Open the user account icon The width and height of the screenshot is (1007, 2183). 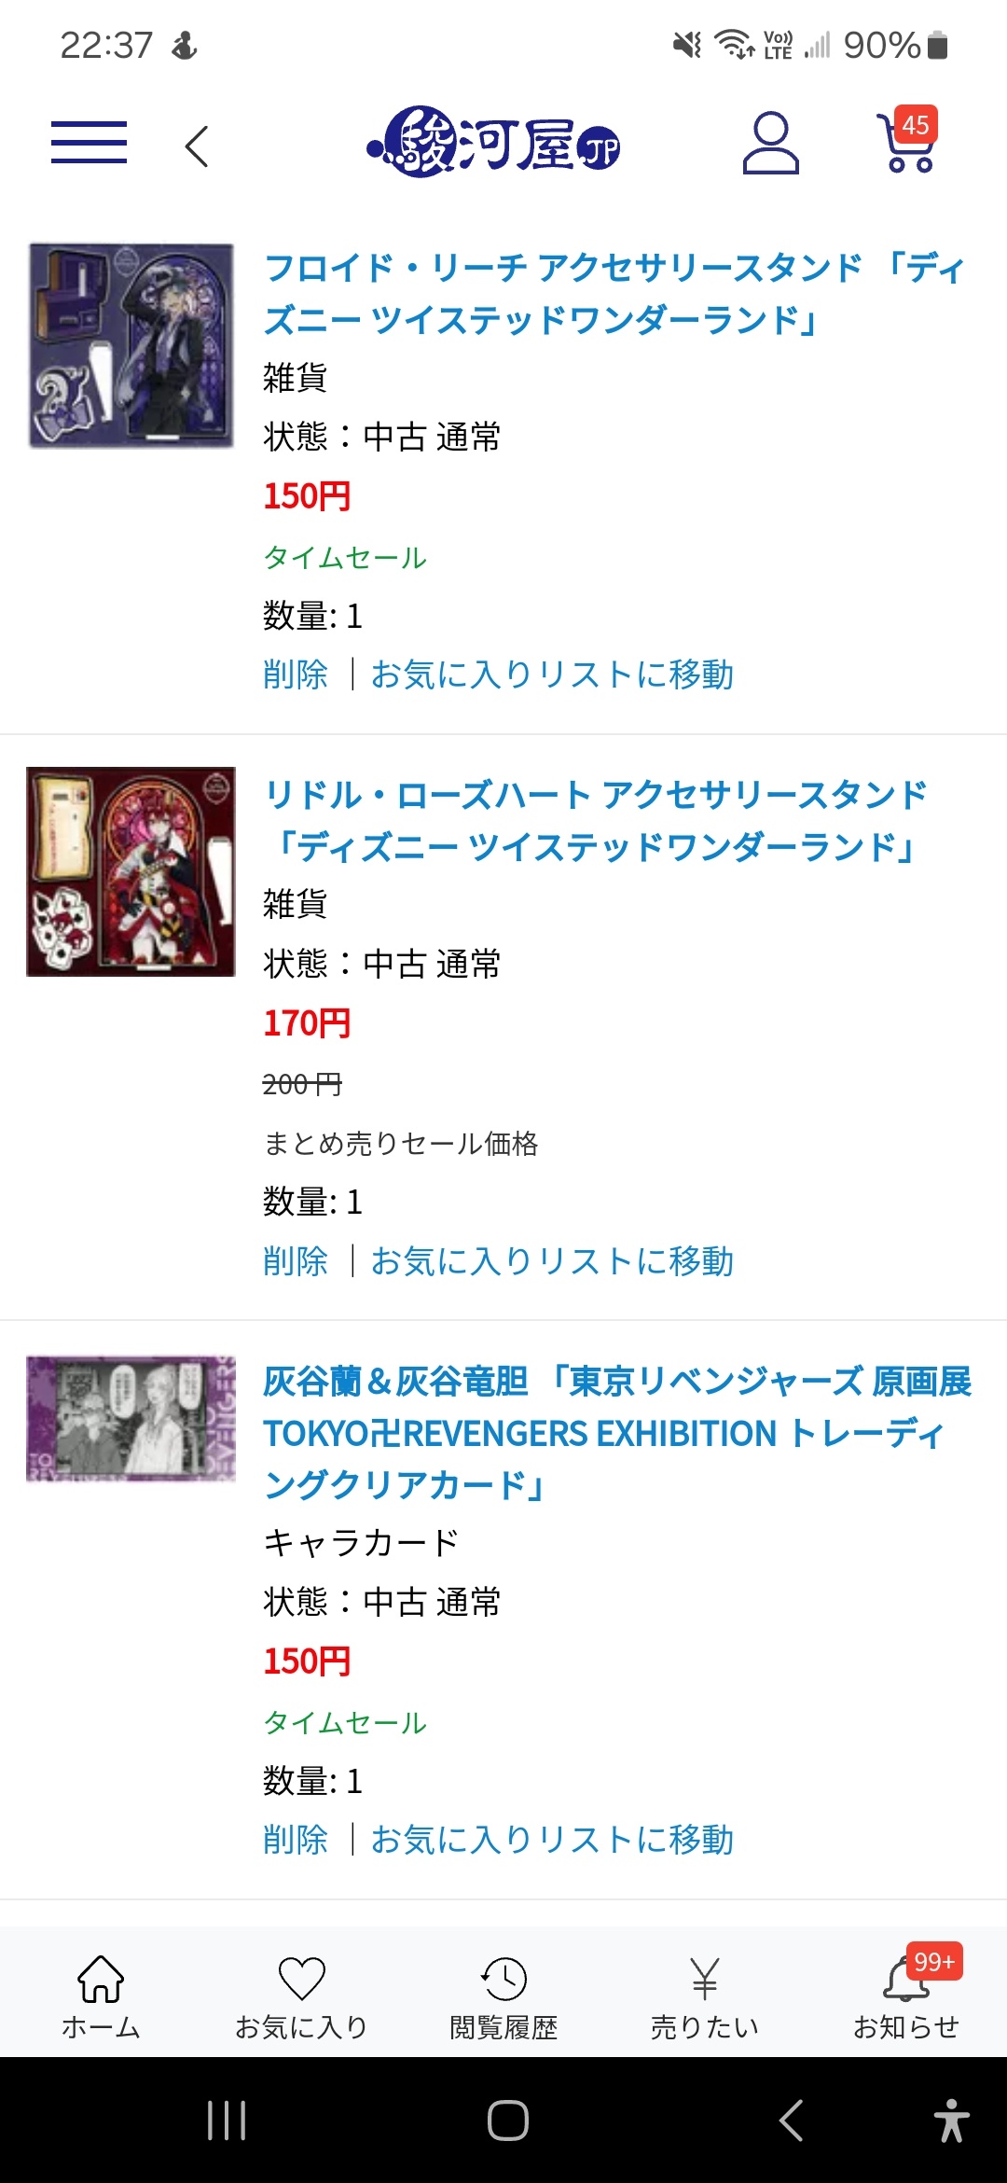tap(770, 143)
